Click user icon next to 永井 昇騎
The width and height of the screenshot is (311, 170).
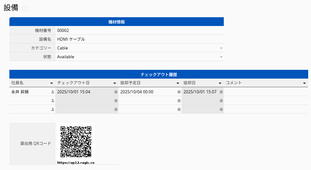tap(53, 92)
